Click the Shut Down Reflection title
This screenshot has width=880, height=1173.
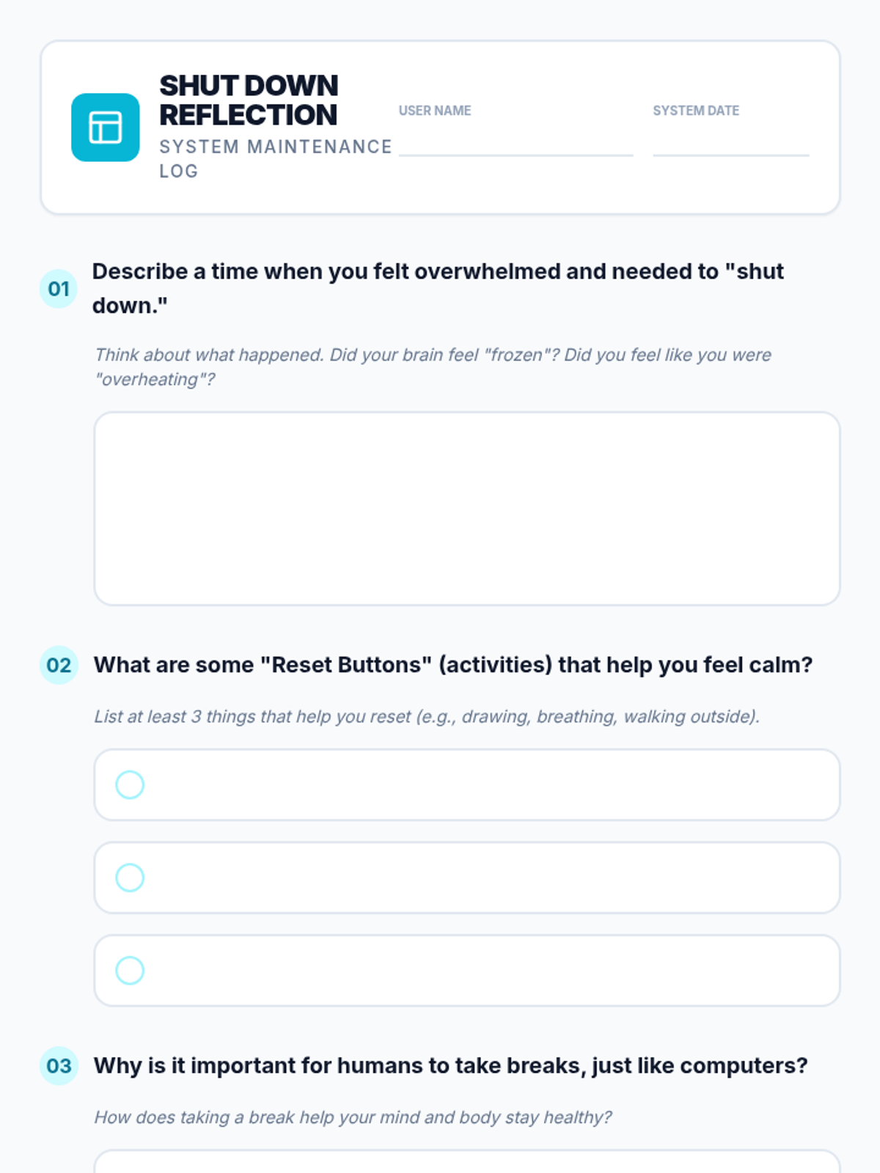pos(249,100)
